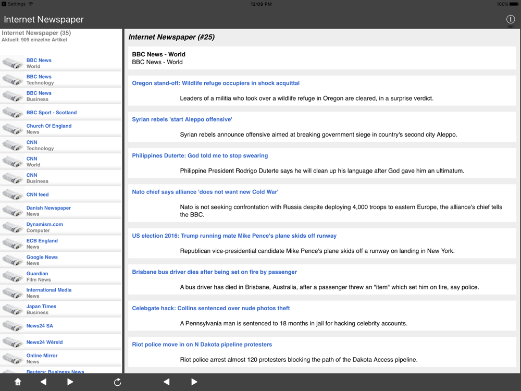521x391 pixels.
Task: Choose the CNN World feed
Action: coord(61,162)
